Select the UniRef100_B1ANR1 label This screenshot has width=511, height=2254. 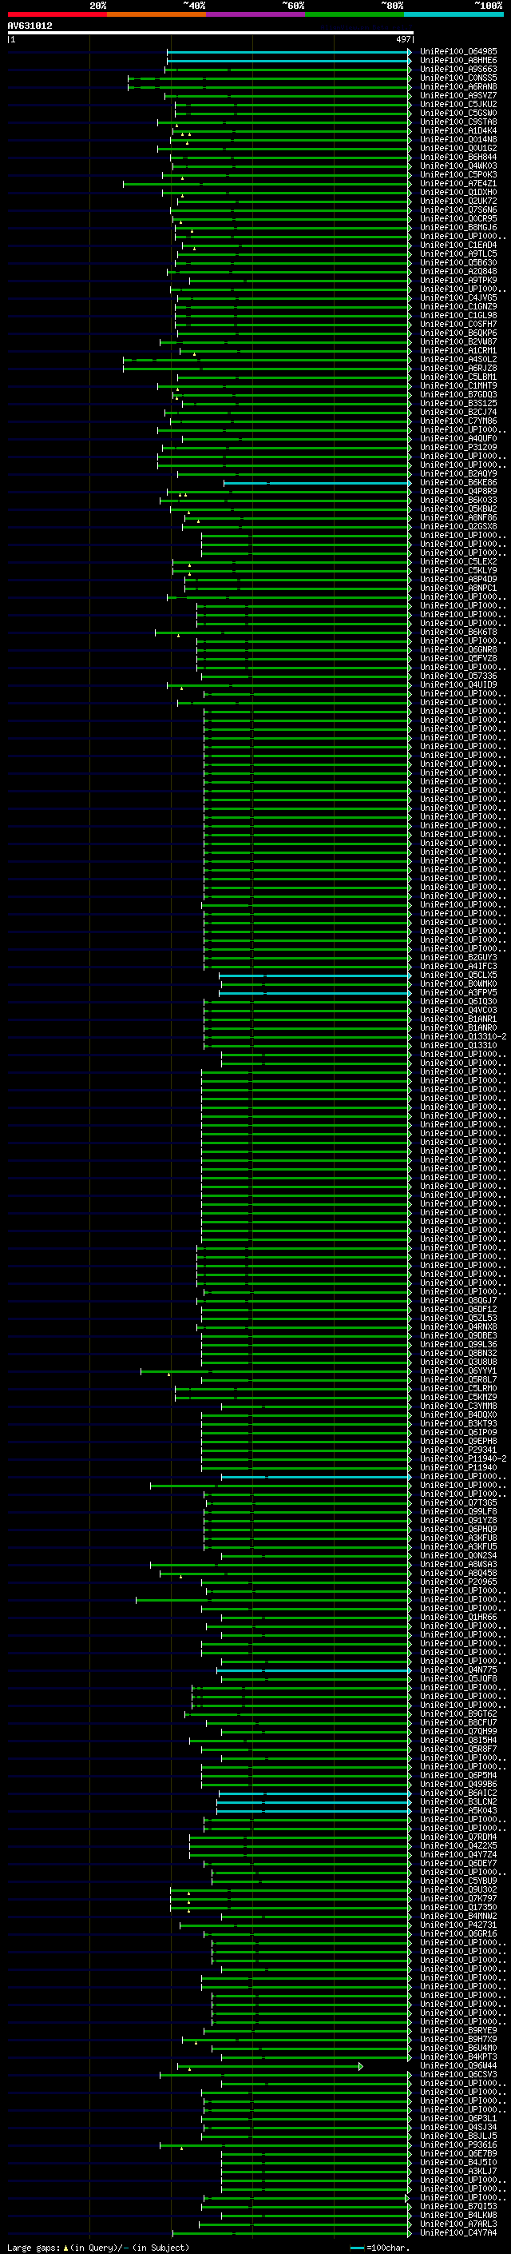458,1019
